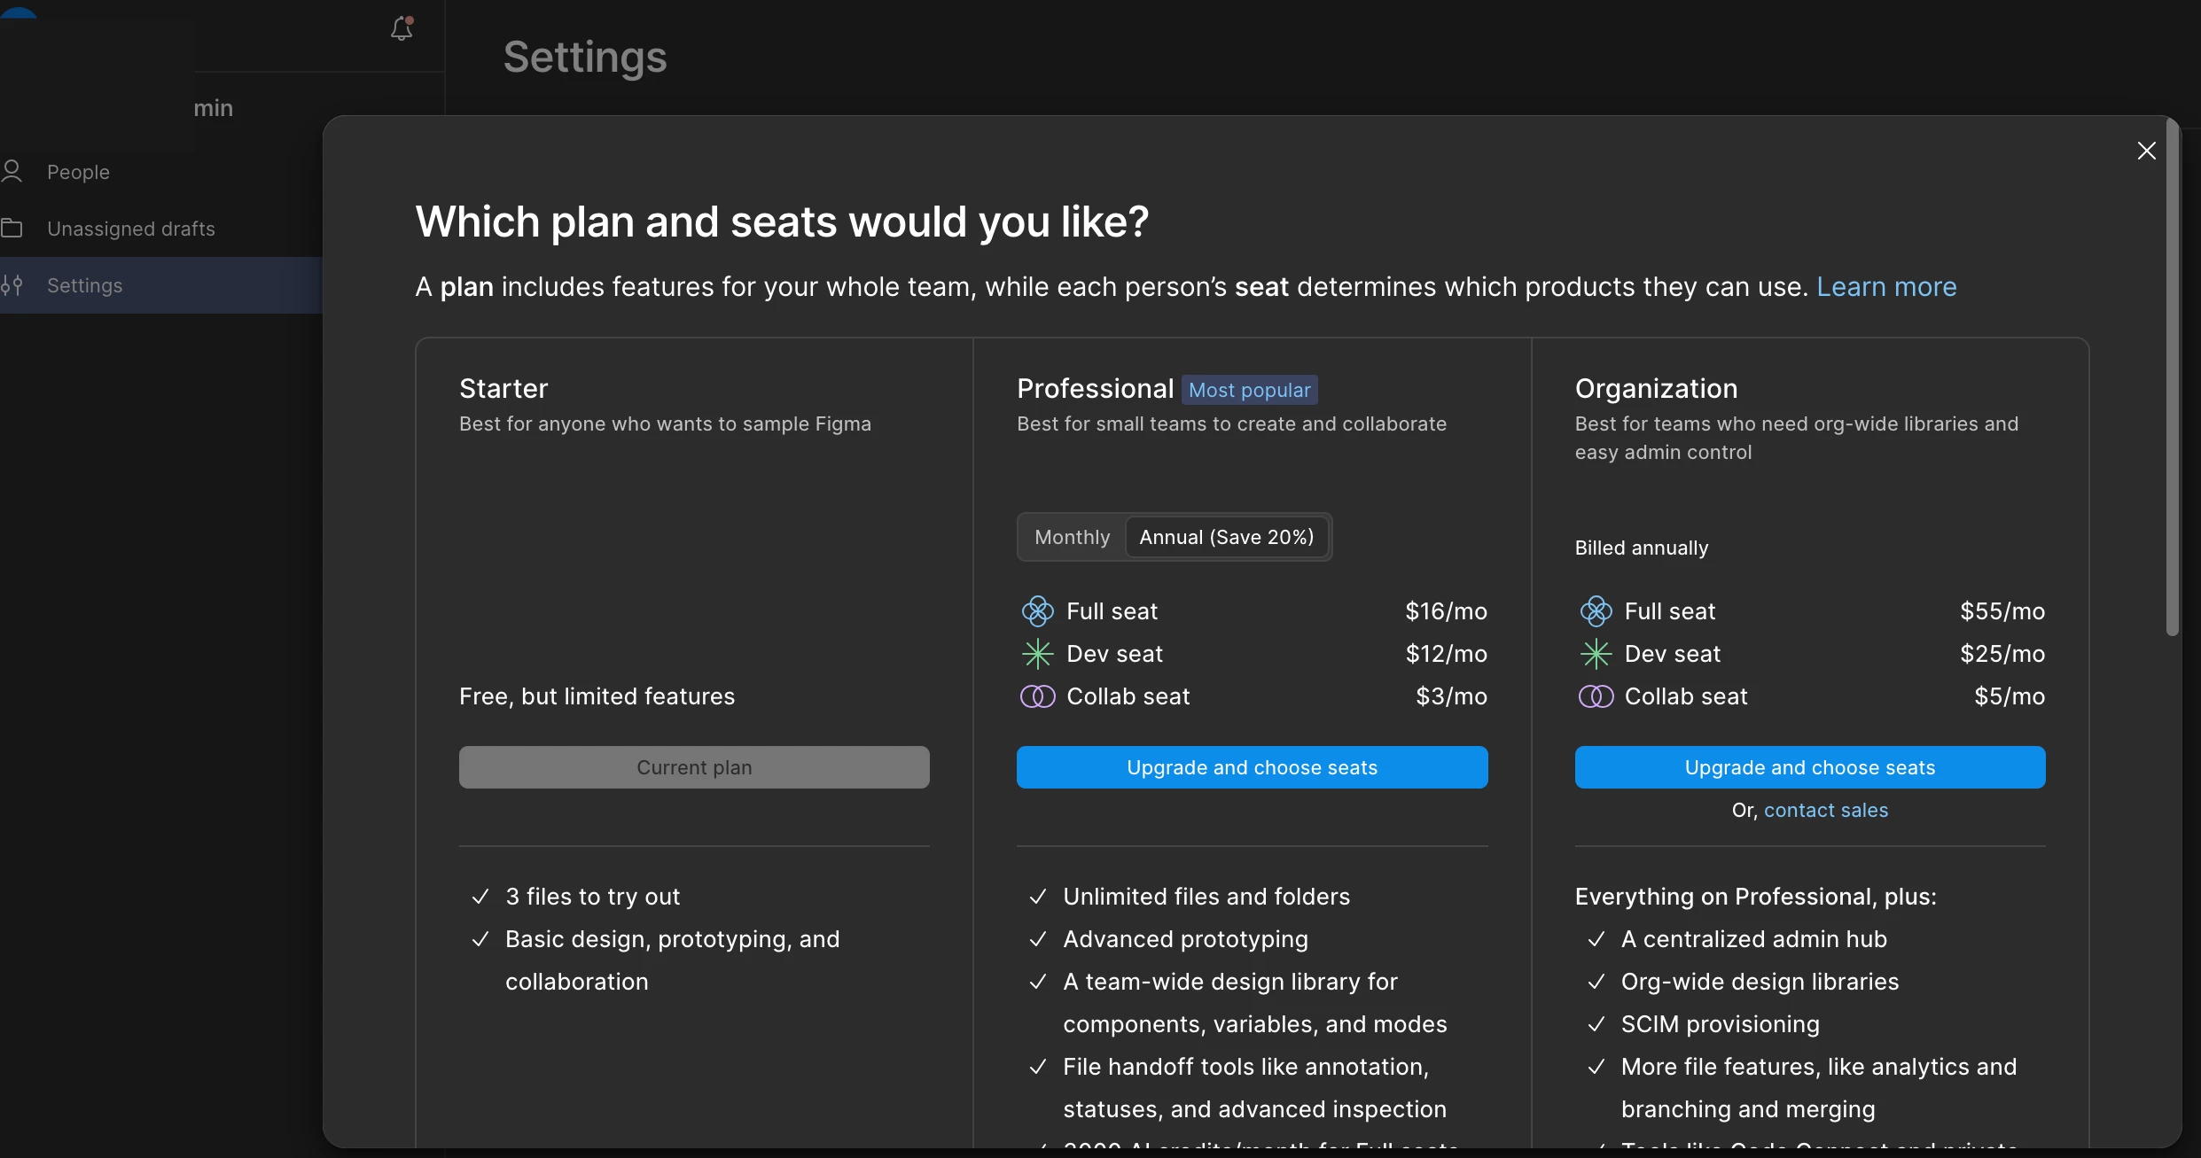Click Professional Full seat icon
2201x1158 pixels.
point(1037,611)
